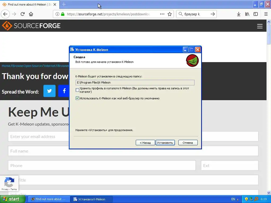Close the K-Meleon SourceForge tab
This screenshot has height=203, width=271.
click(55, 4)
